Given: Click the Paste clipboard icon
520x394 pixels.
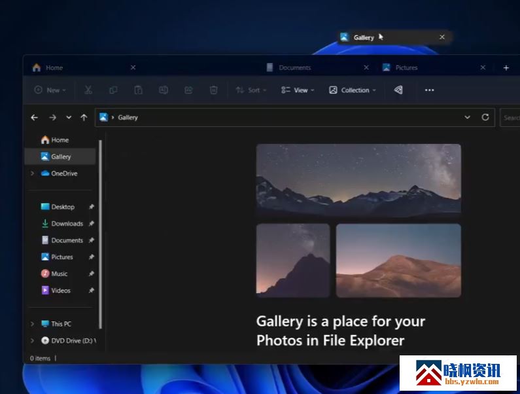Looking at the screenshot, I should 138,90.
